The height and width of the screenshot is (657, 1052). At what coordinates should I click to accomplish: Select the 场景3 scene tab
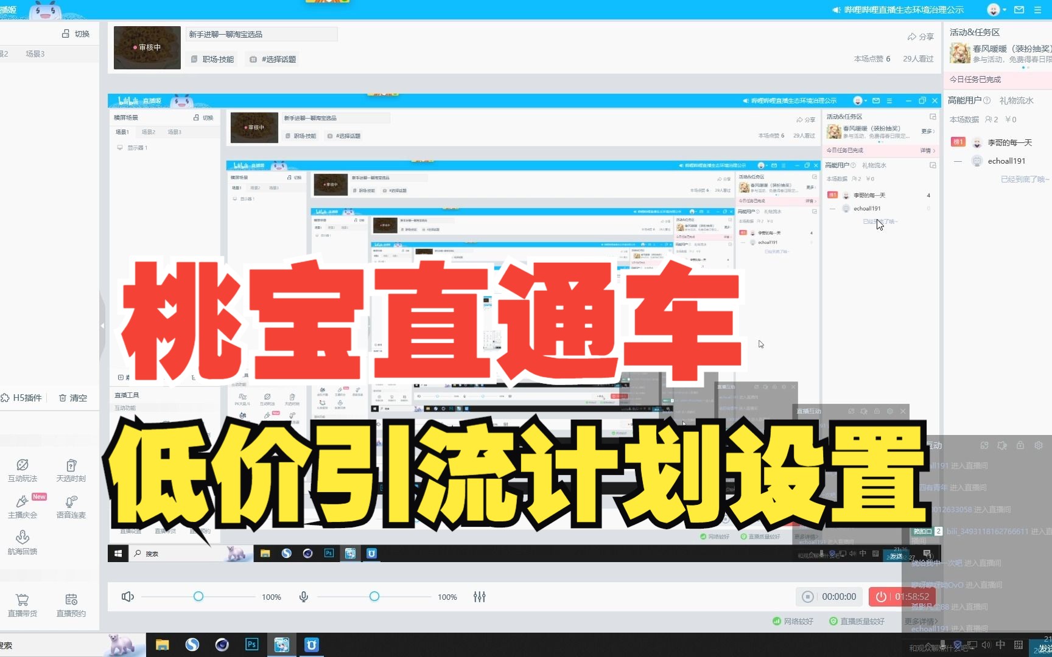(36, 54)
